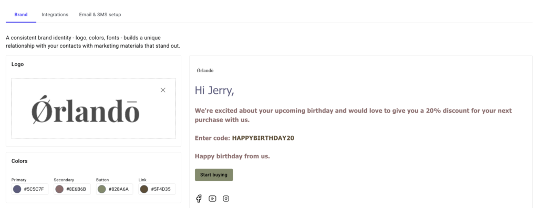The height and width of the screenshot is (208, 538).
Task: Click the Secondary color label
Action: tap(64, 180)
